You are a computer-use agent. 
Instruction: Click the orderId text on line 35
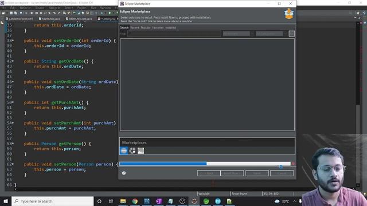pos(73,25)
